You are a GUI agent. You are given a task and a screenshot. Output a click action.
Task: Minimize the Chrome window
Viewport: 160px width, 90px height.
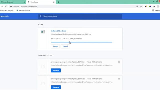click(x=154, y=1)
